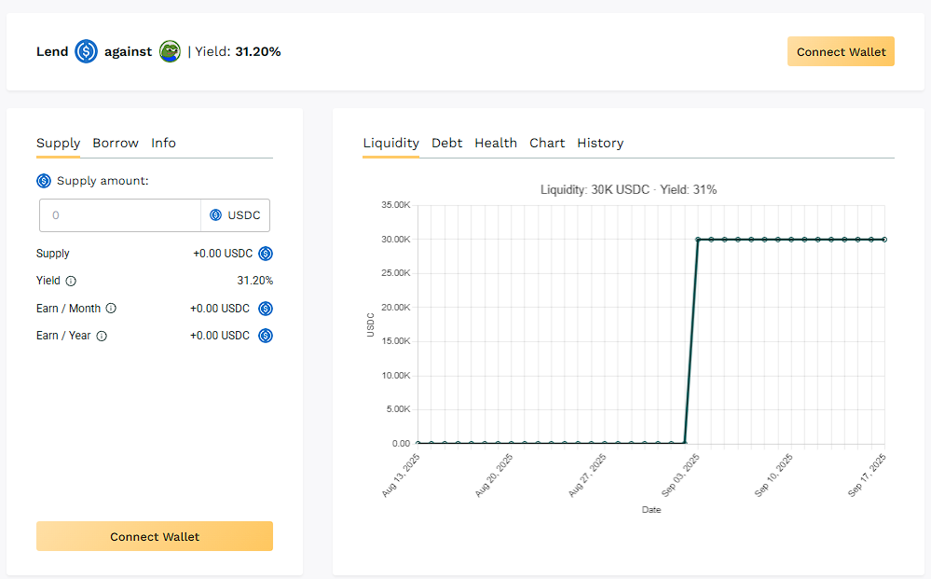Viewport: 931px width, 579px height.
Task: Click USDC icon beside Supply amount label
Action: coord(44,181)
